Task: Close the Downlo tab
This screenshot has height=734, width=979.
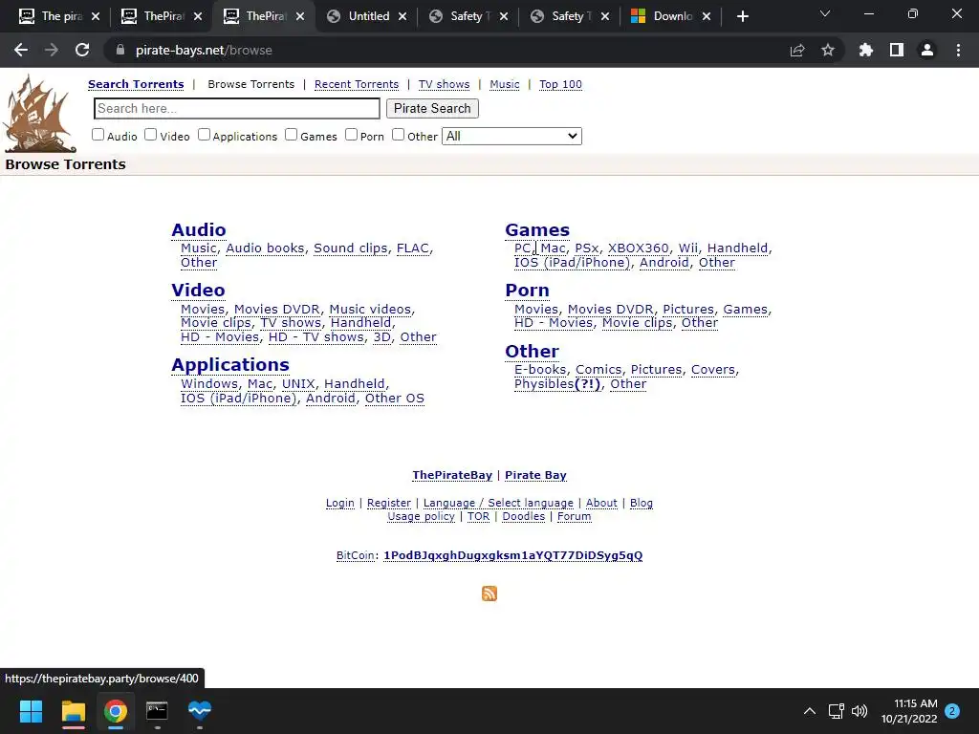Action: coord(707,16)
